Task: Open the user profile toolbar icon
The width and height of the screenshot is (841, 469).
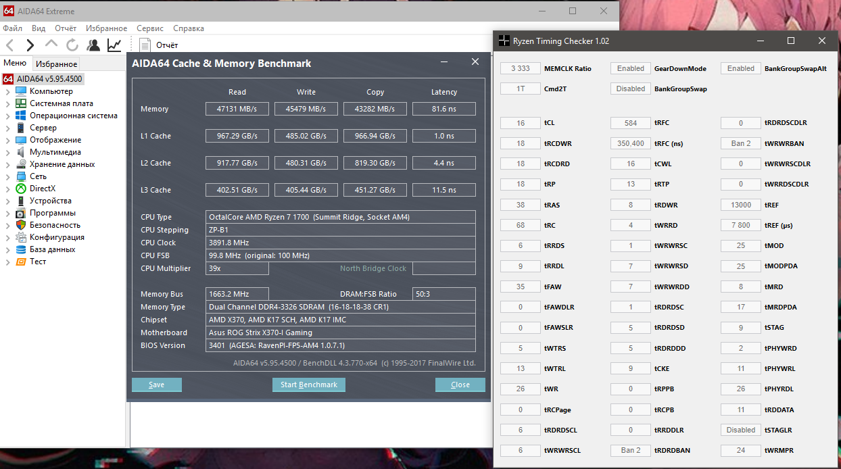Action: pyautogui.click(x=93, y=45)
